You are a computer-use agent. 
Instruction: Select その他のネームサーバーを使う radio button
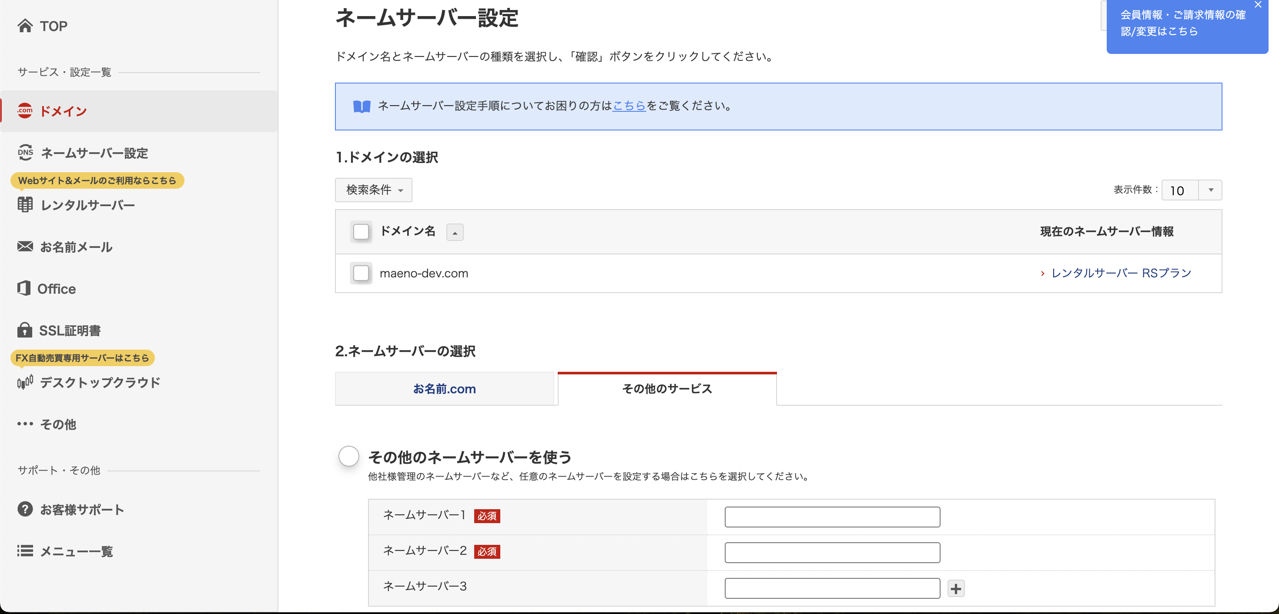[x=349, y=456]
